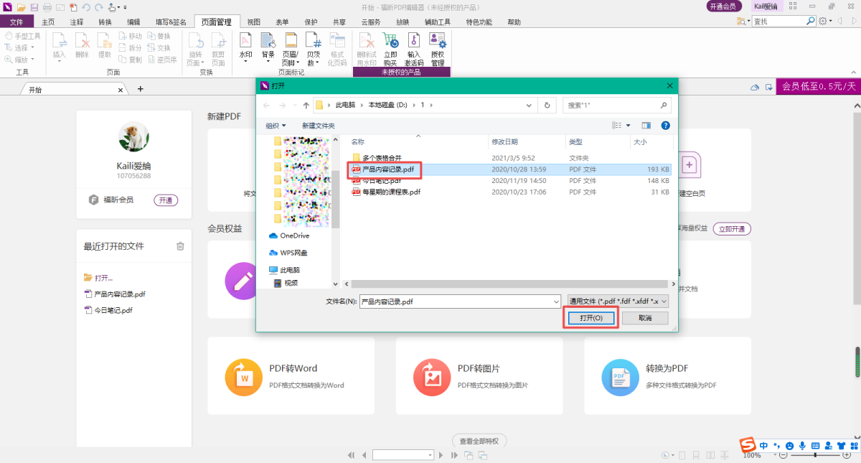Click the 水印 watermark icon in ribbon
The height and width of the screenshot is (463, 861).
245,42
